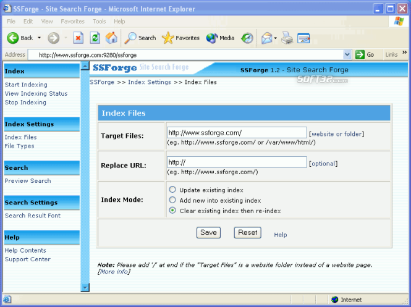Open the File menu
This screenshot has width=411, height=307.
[x=11, y=21]
